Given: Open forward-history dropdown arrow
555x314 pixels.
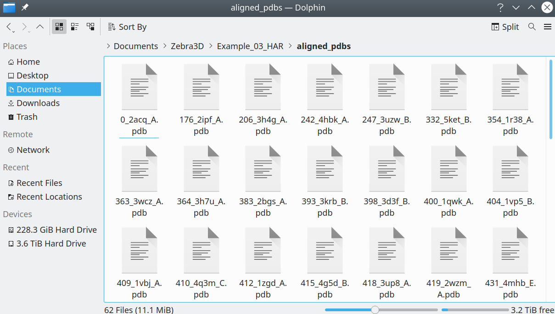Looking at the screenshot, I should [x=29, y=31].
